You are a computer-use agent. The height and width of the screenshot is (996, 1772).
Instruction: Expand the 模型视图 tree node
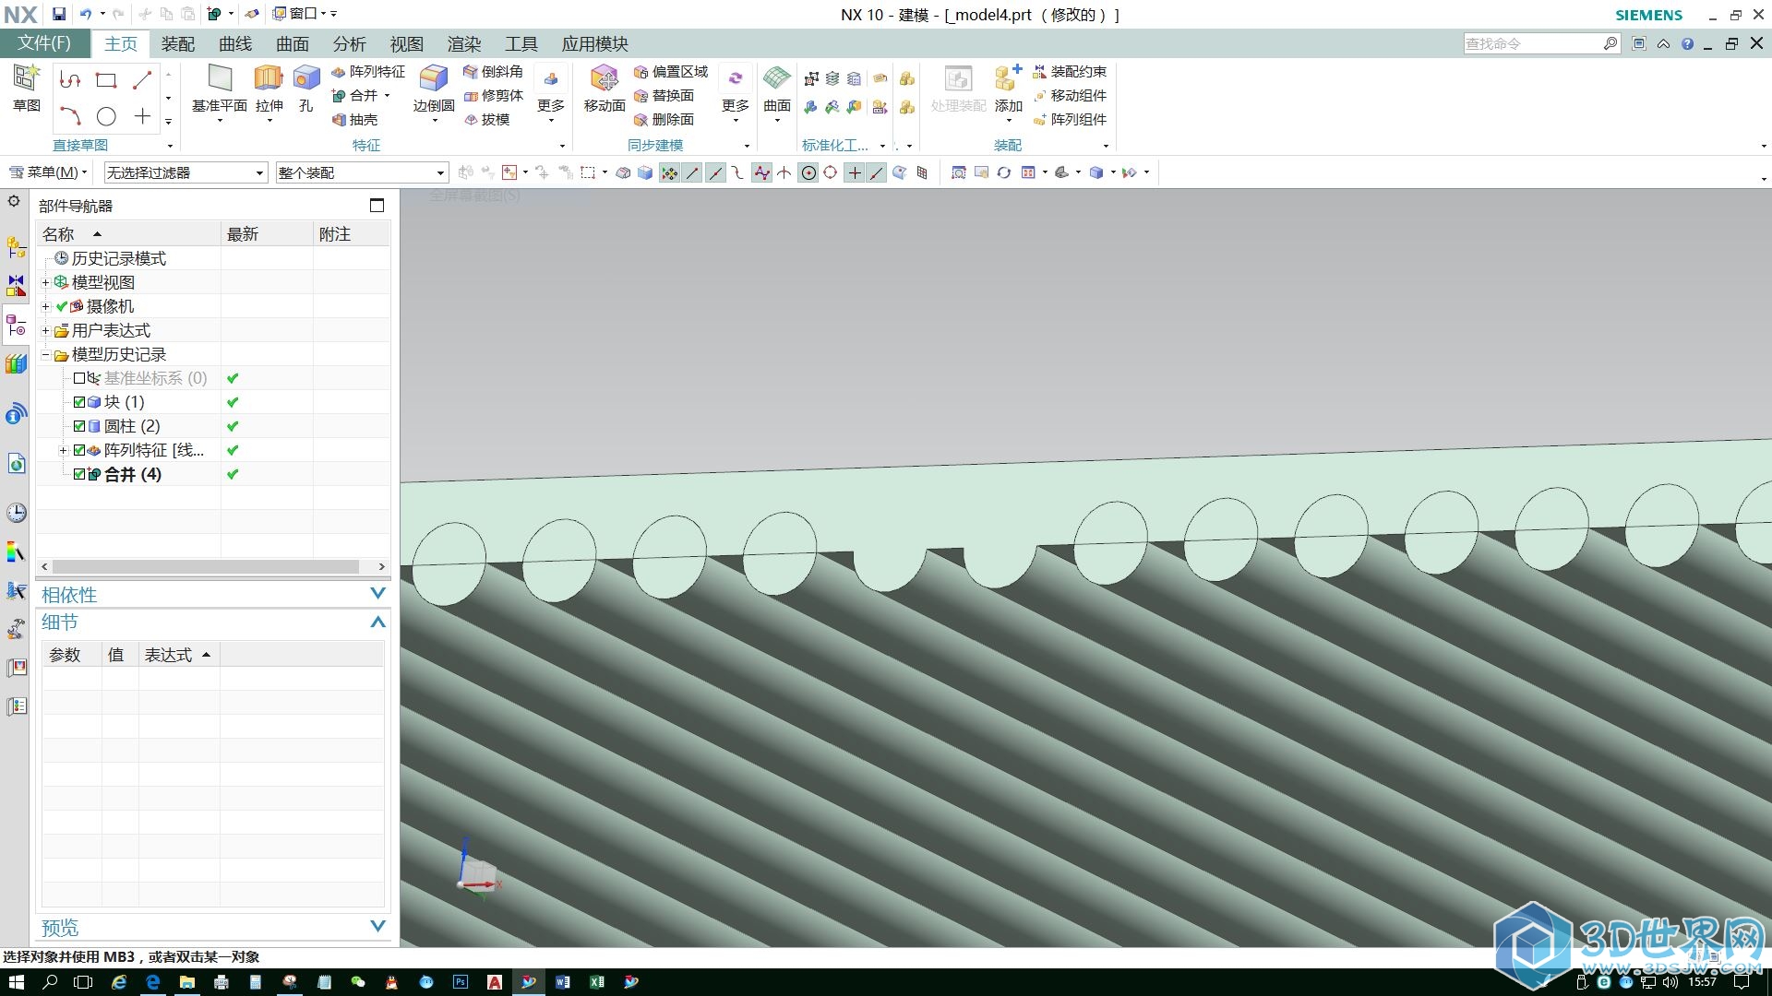(x=45, y=282)
